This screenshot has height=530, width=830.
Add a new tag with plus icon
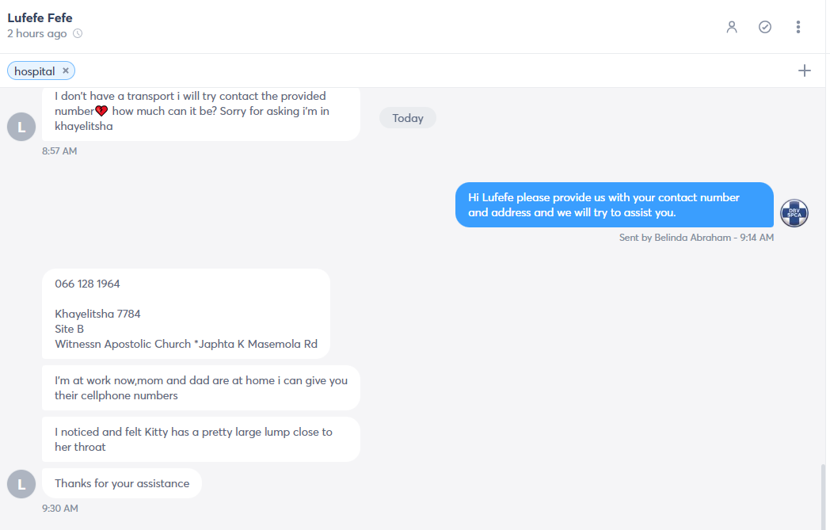[804, 71]
